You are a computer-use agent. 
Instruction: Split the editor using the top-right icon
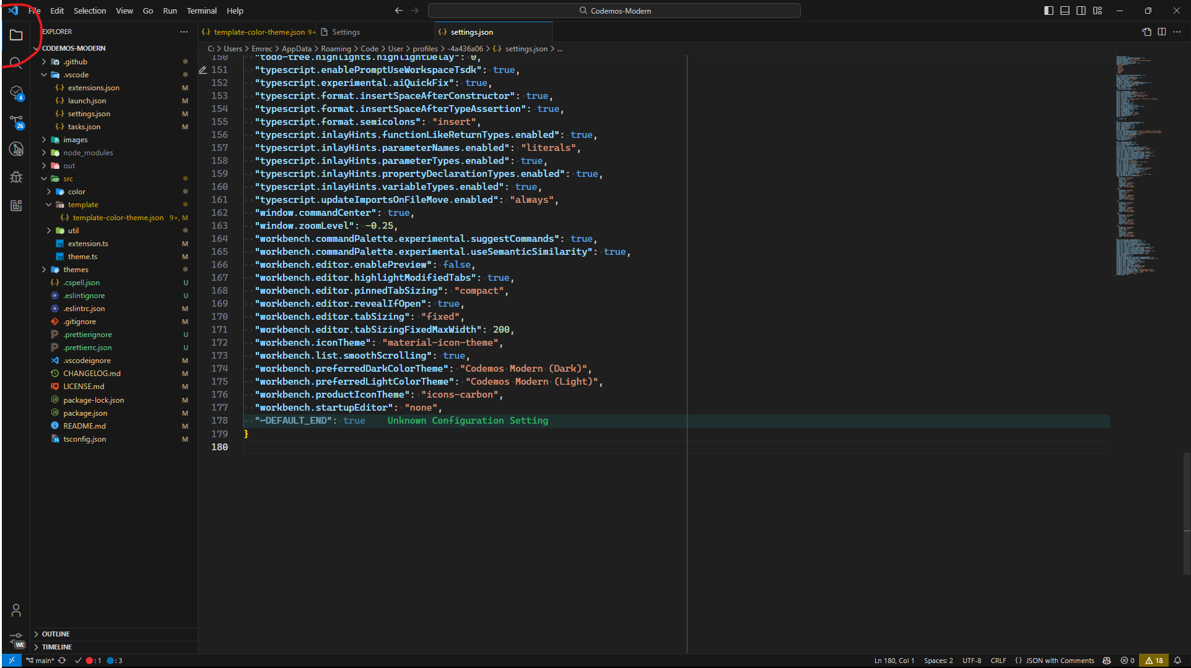pos(1161,32)
